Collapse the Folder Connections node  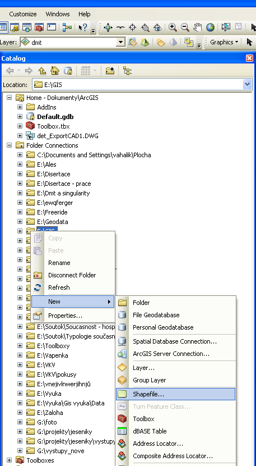[9, 145]
